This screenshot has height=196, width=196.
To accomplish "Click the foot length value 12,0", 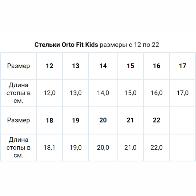I will pos(49,93).
